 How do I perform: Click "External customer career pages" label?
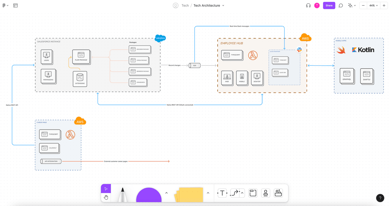click(x=115, y=161)
